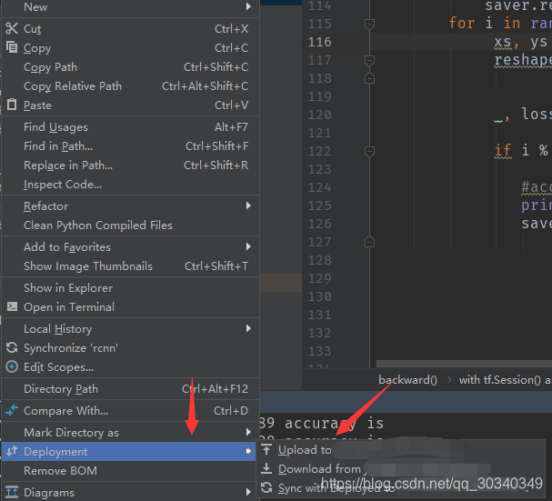
Task: Collapse code fold marker at line 115
Action: [x=369, y=24]
